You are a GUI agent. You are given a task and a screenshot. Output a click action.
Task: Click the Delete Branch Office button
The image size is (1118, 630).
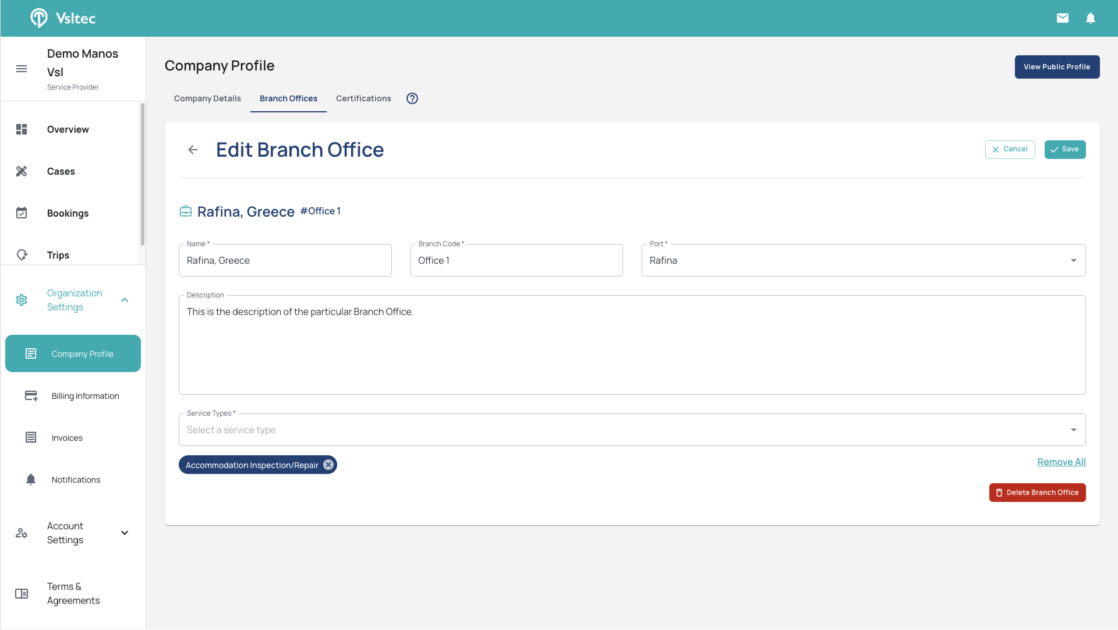1037,493
